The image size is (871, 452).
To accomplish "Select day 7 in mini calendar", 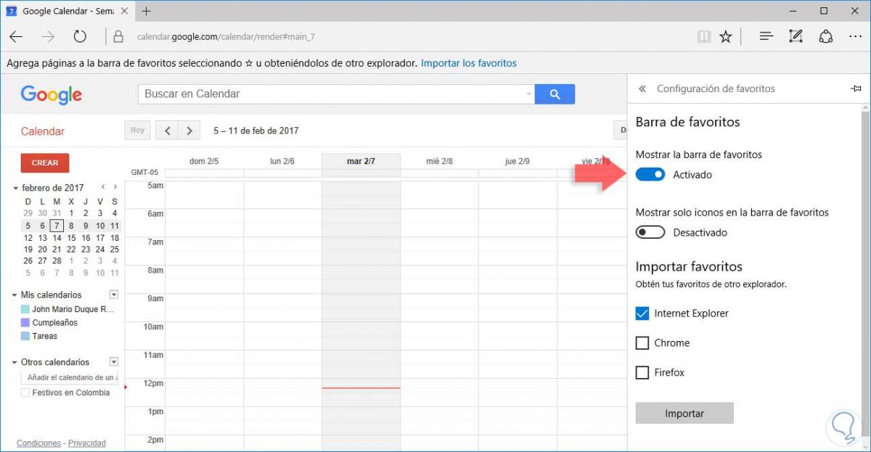I will tap(57, 226).
